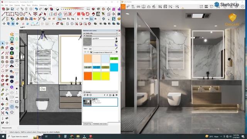The height and width of the screenshot is (139, 247).
Task: Click the red circular rotate arrow icon
Action: pyautogui.click(x=88, y=14)
